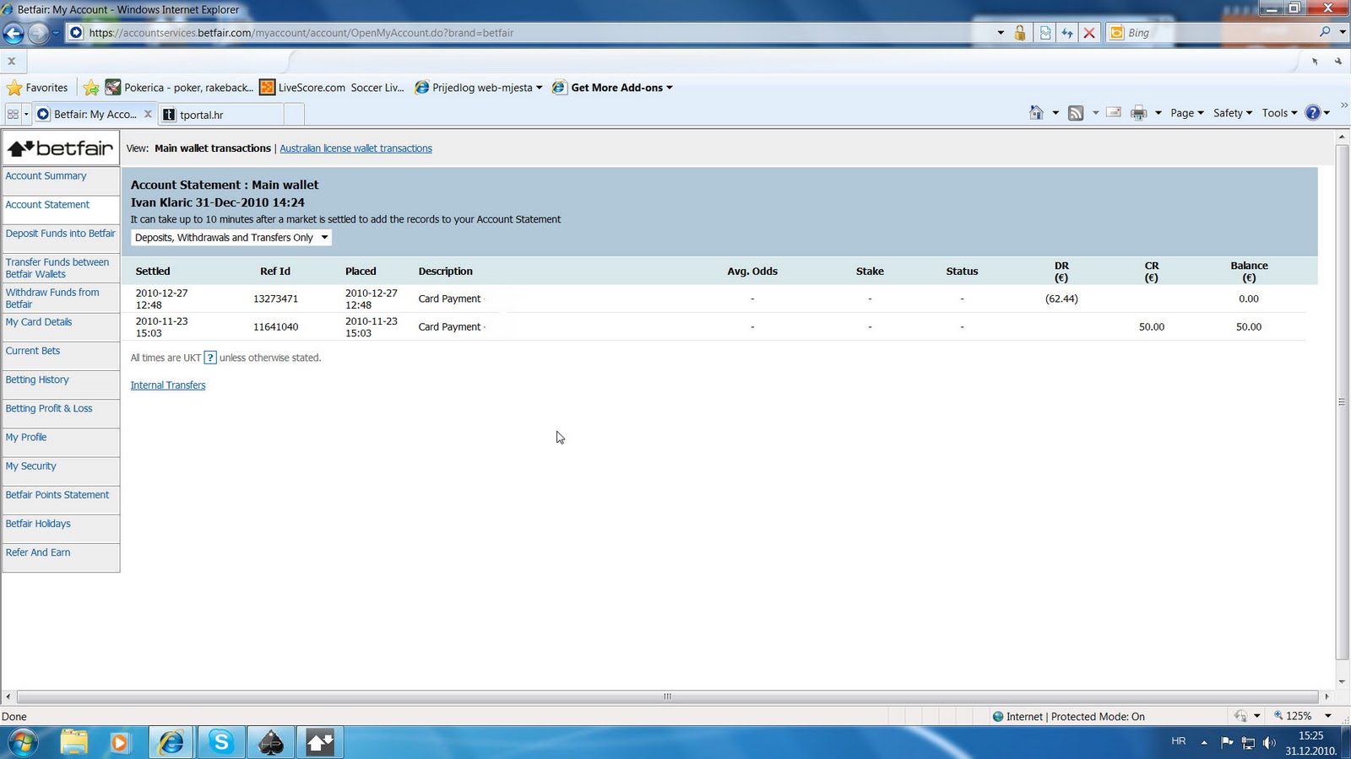The width and height of the screenshot is (1351, 759).
Task: Open Windows Media Player from taskbar
Action: 119,743
